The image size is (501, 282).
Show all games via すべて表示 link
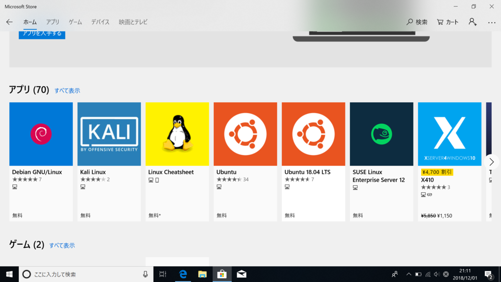[62, 246]
